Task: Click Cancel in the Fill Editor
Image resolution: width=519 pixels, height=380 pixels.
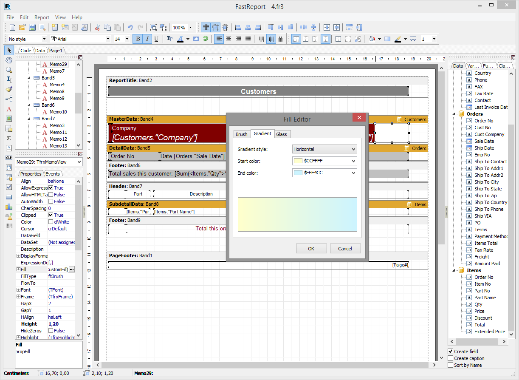Action: 345,249
